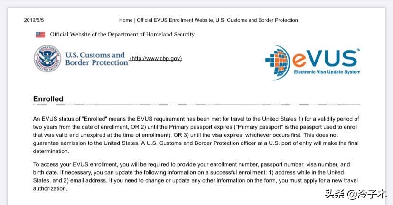Open the http://www.cbp.gov link
Viewport: 393px width, 205px height.
(x=156, y=59)
